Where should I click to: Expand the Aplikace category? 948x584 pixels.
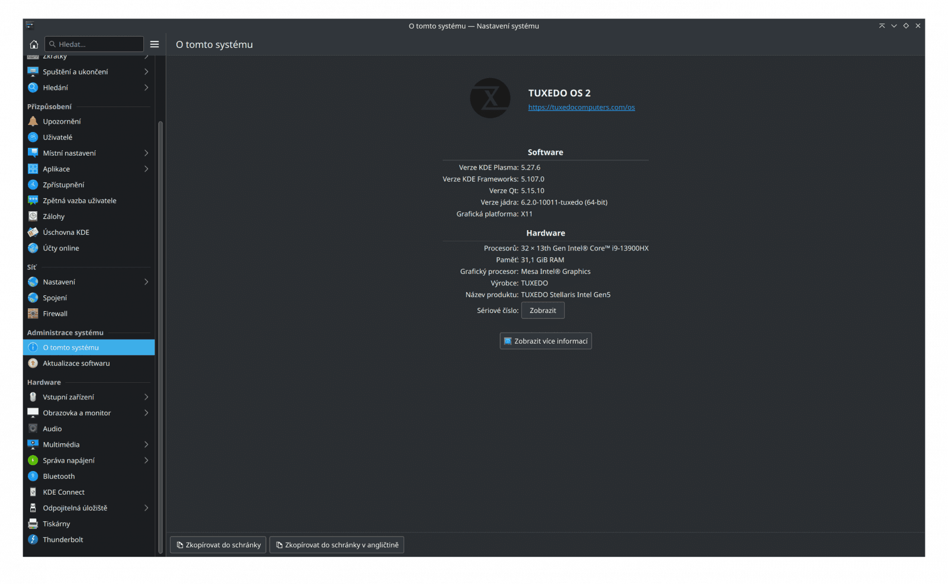tap(146, 169)
